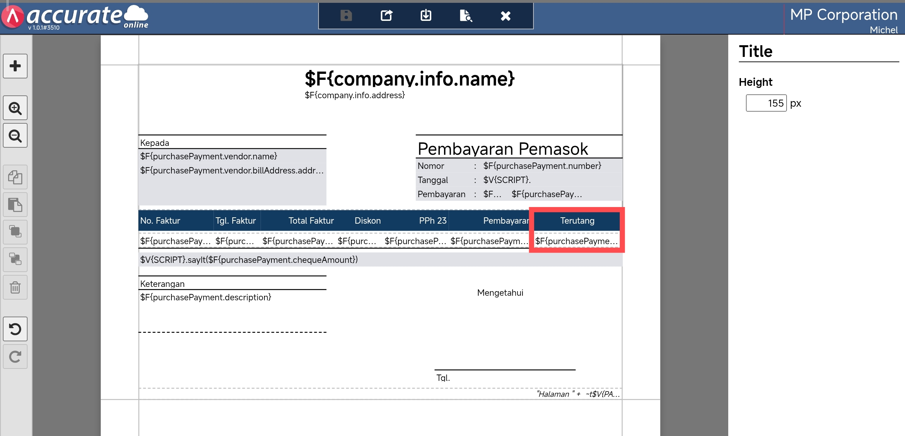Screen dimensions: 905x436
Task: Redo the last undone change
Action: (15, 357)
